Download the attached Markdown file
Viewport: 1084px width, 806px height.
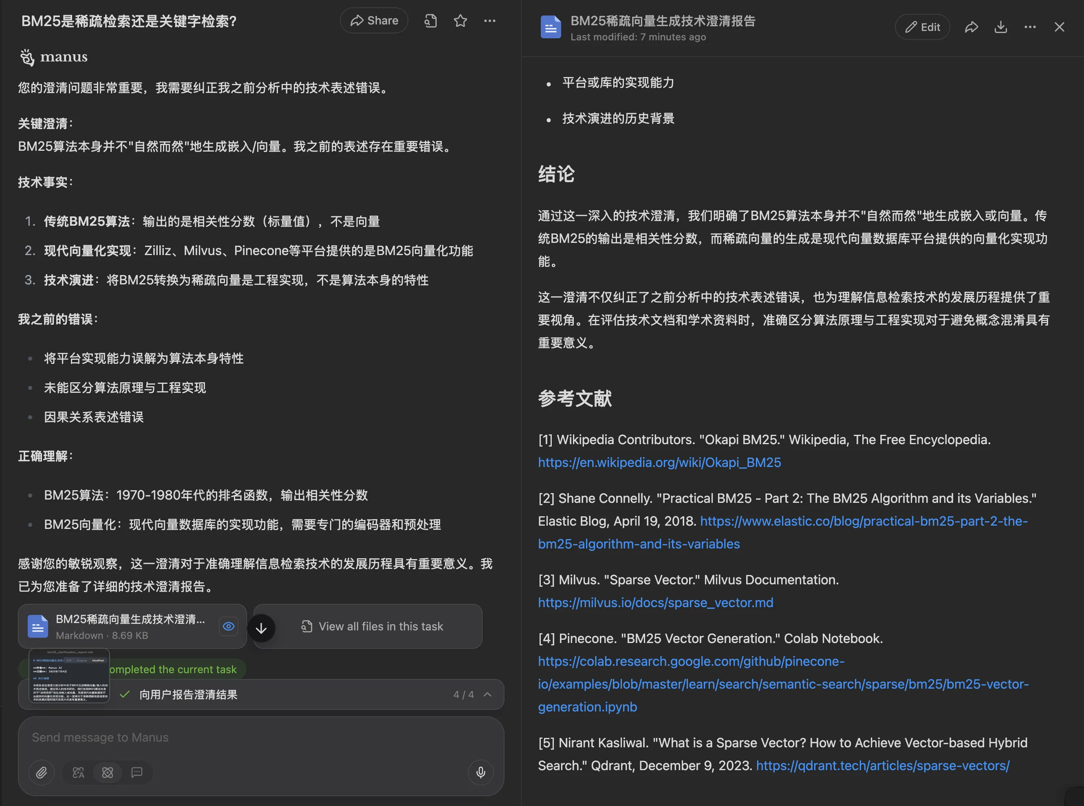click(x=262, y=628)
